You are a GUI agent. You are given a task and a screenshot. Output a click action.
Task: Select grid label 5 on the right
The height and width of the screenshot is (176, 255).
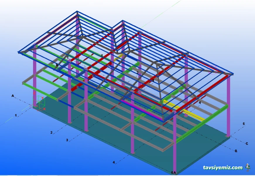(x=244, y=124)
